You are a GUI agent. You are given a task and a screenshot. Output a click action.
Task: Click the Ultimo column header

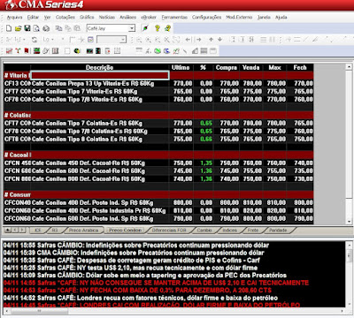pyautogui.click(x=181, y=67)
